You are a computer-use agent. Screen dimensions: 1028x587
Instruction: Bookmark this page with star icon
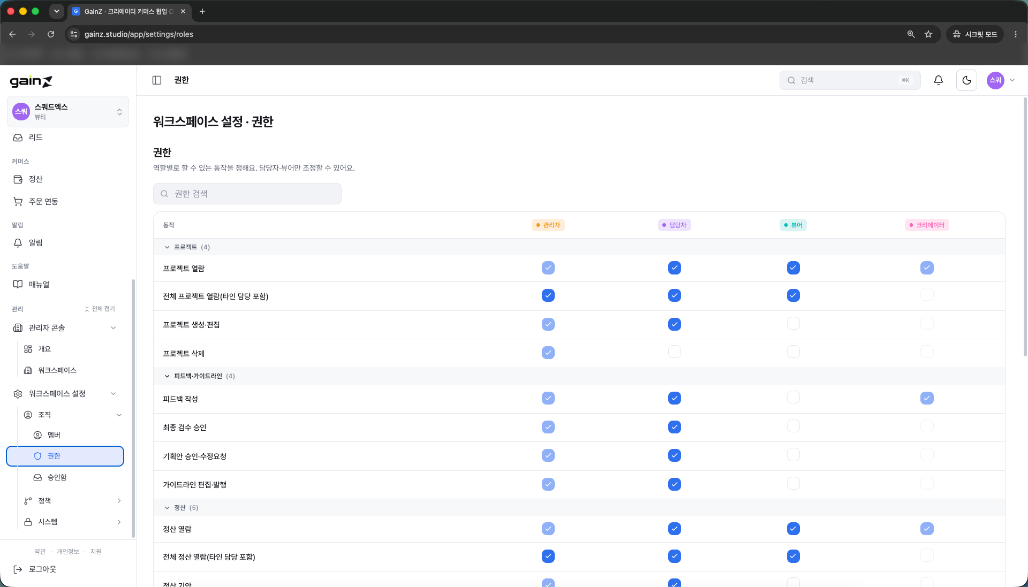pos(928,34)
